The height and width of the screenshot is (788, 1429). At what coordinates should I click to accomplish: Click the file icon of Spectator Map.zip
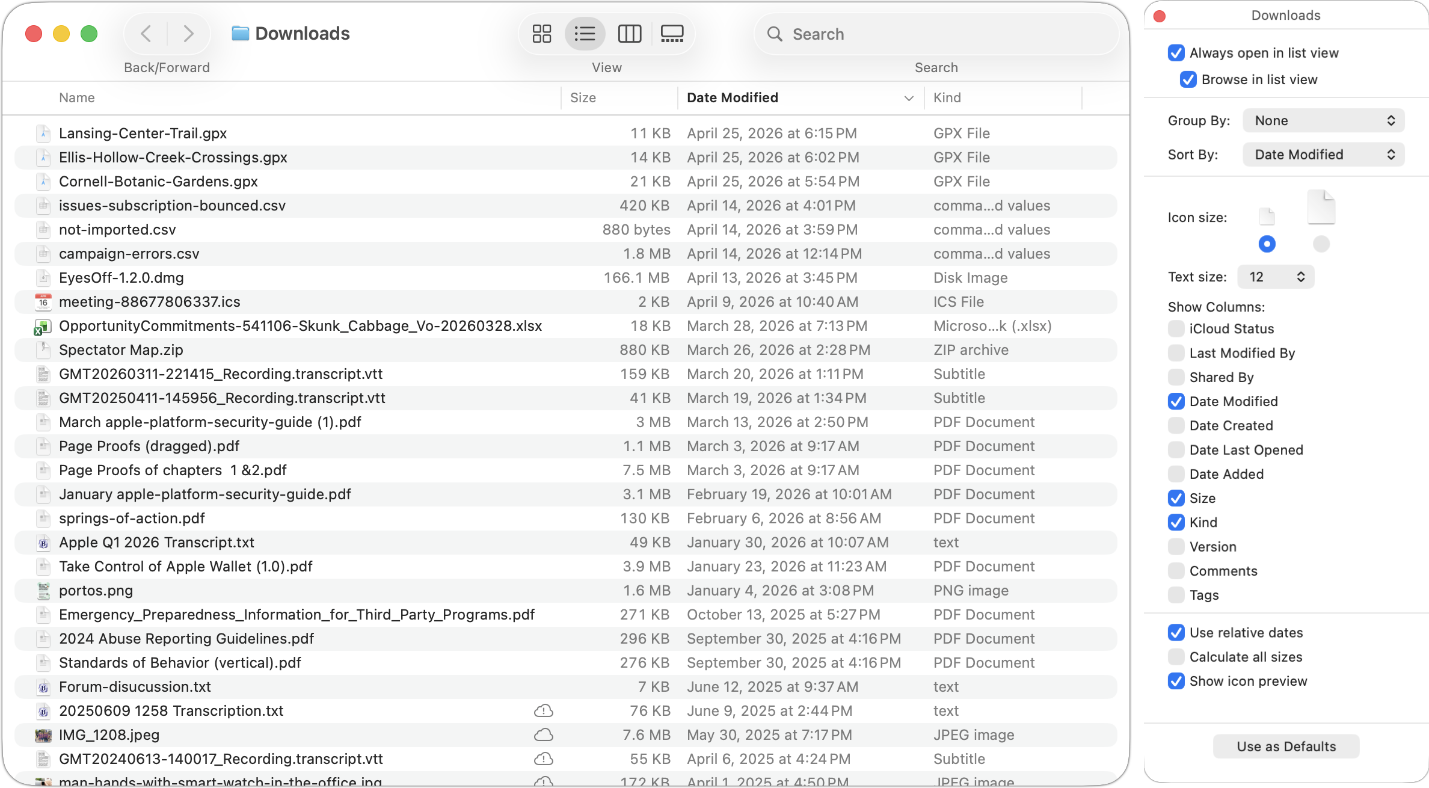click(43, 350)
